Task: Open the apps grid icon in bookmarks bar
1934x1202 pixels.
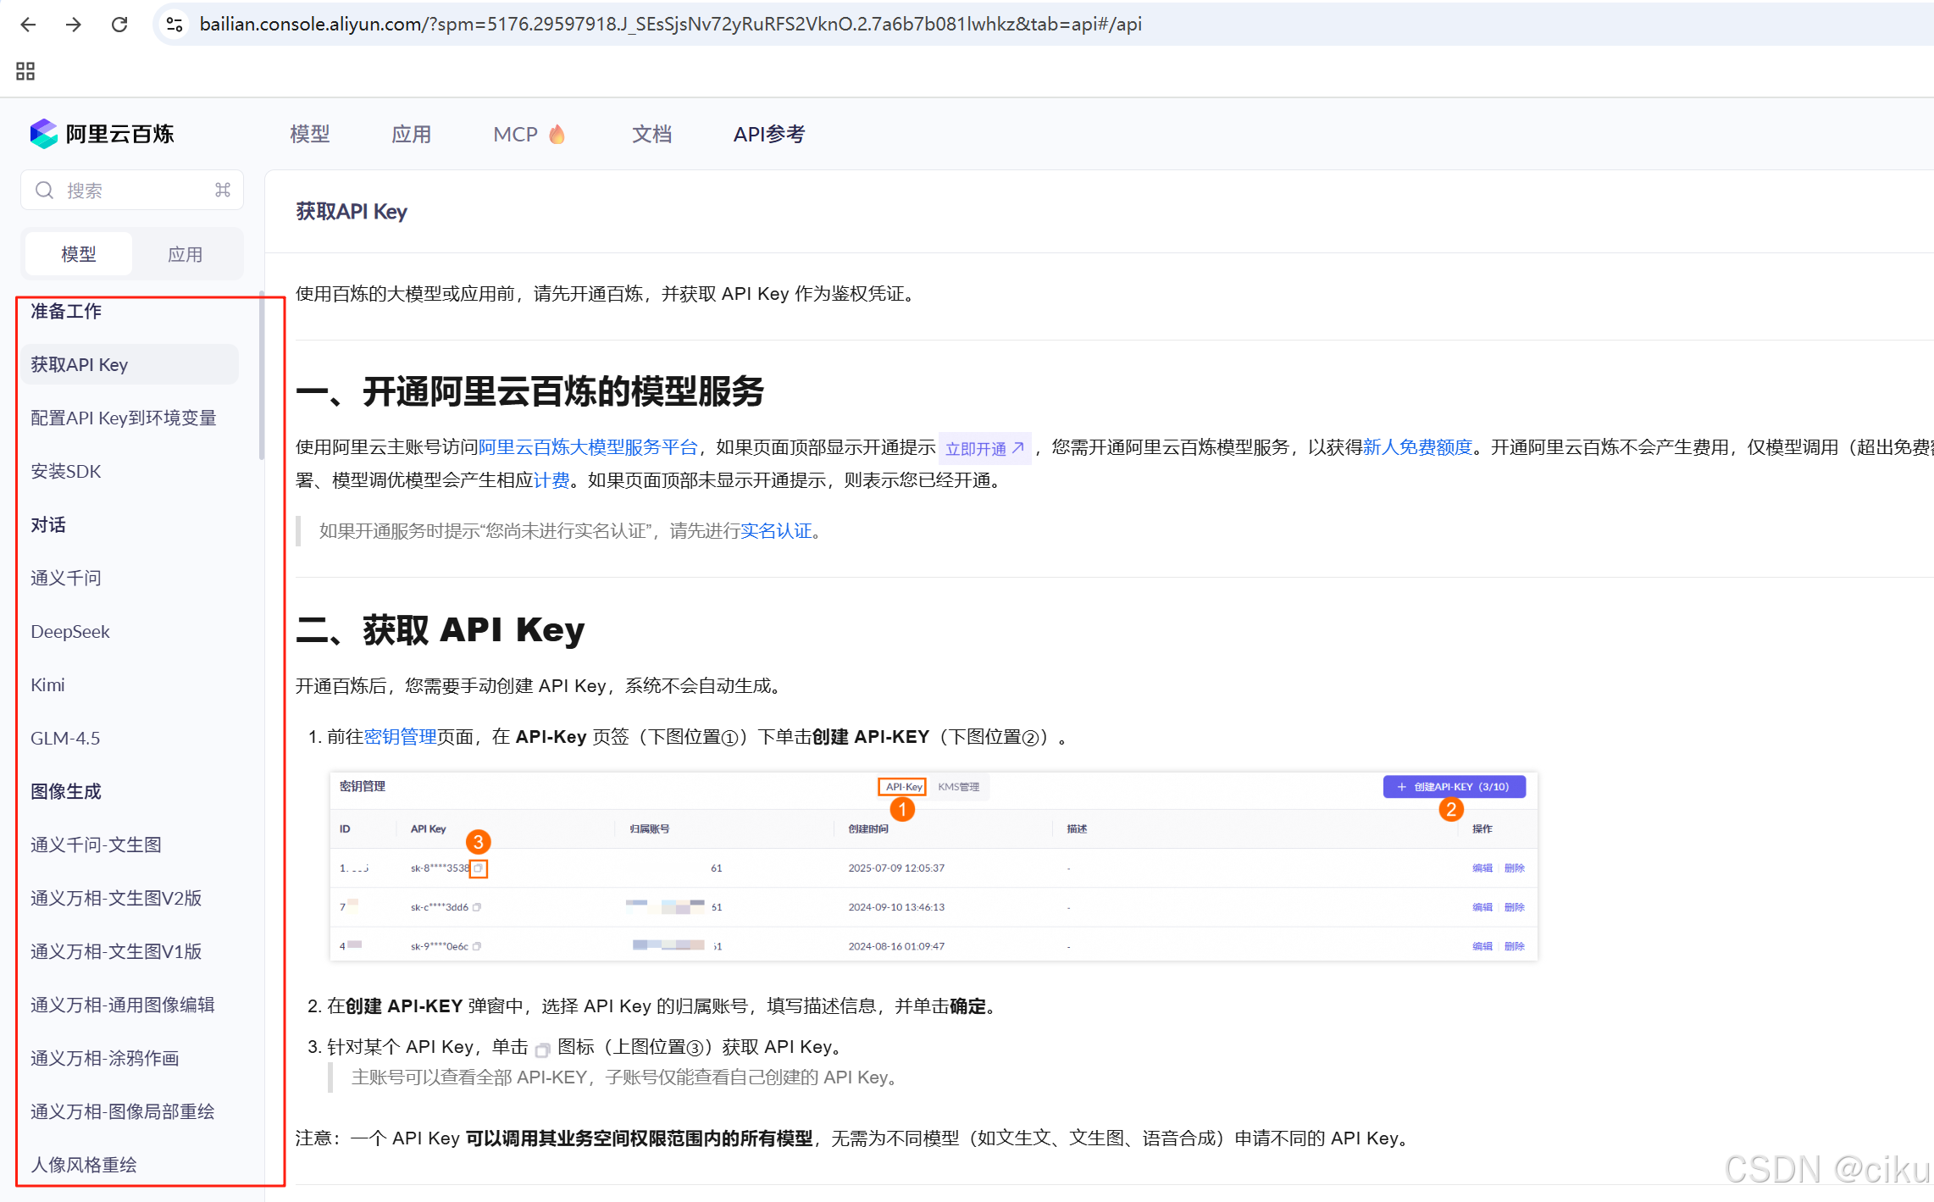Action: coord(25,71)
